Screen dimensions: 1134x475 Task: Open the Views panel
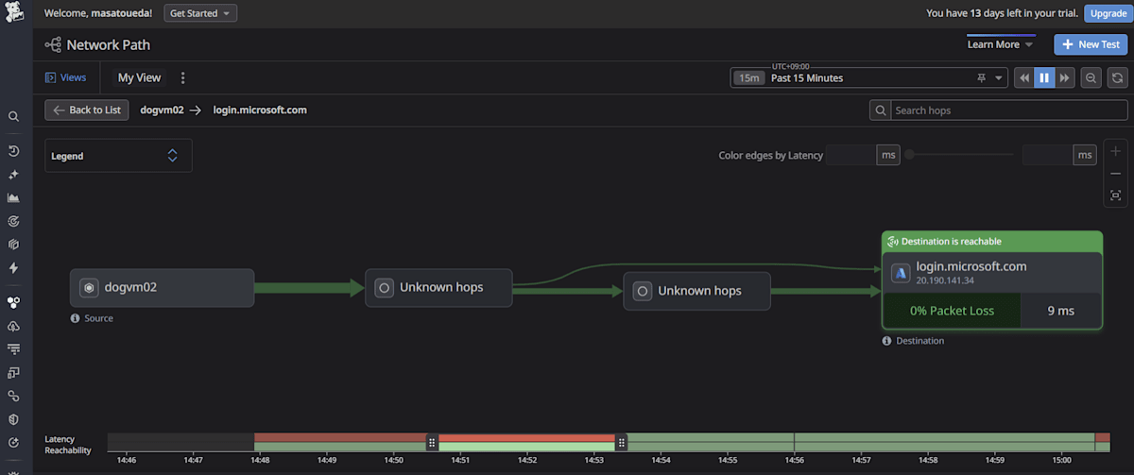pos(66,78)
